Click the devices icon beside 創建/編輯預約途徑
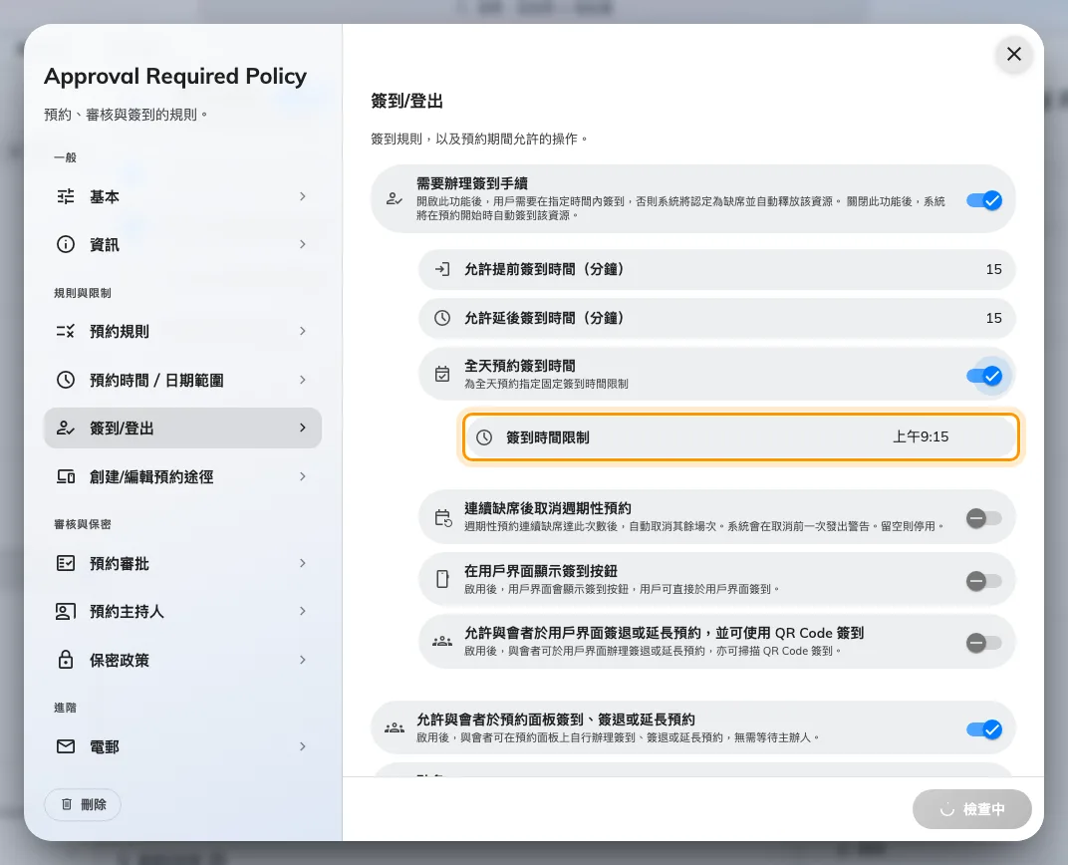This screenshot has height=865, width=1068. [x=66, y=476]
